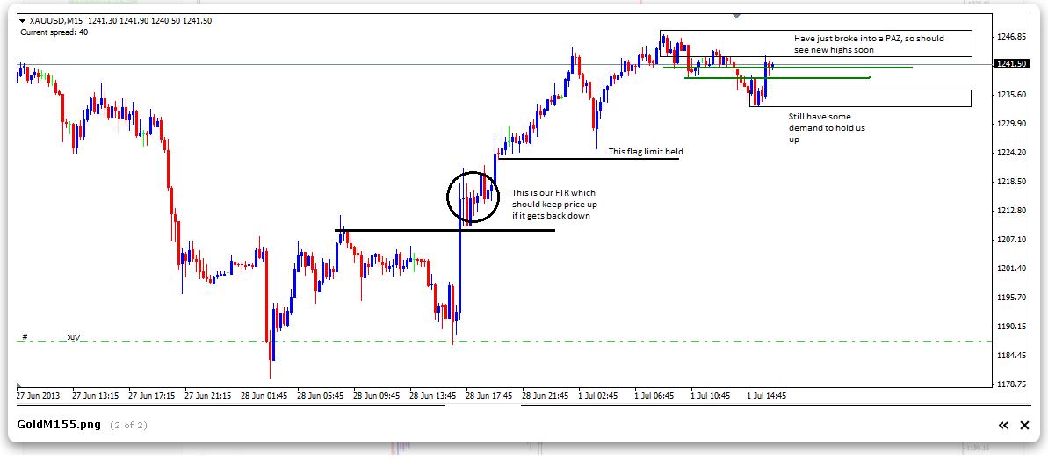The height and width of the screenshot is (467, 1048).
Task: Click the small triangle above the time axis start
Action: [x=19, y=384]
